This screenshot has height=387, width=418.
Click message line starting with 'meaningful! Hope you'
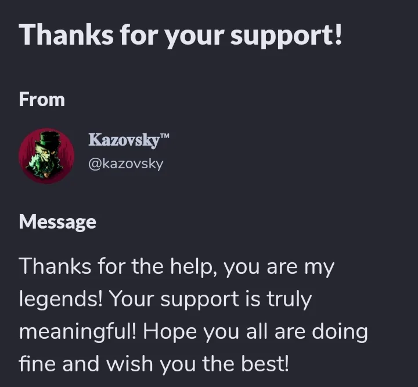pos(193,332)
